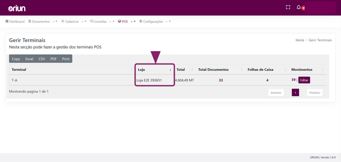
Task: Print the terminals table
Action: tap(66, 59)
